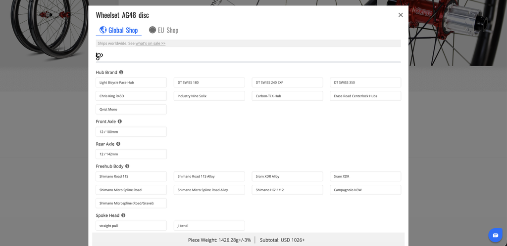This screenshot has height=246, width=507.
Task: Switch to the EU Shop tab
Action: (163, 30)
